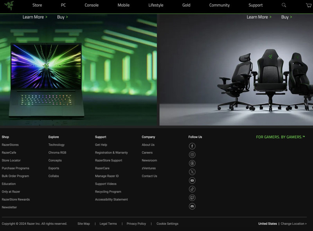Open the TikTok social icon
Image resolution: width=313 pixels, height=231 pixels.
coord(192,189)
